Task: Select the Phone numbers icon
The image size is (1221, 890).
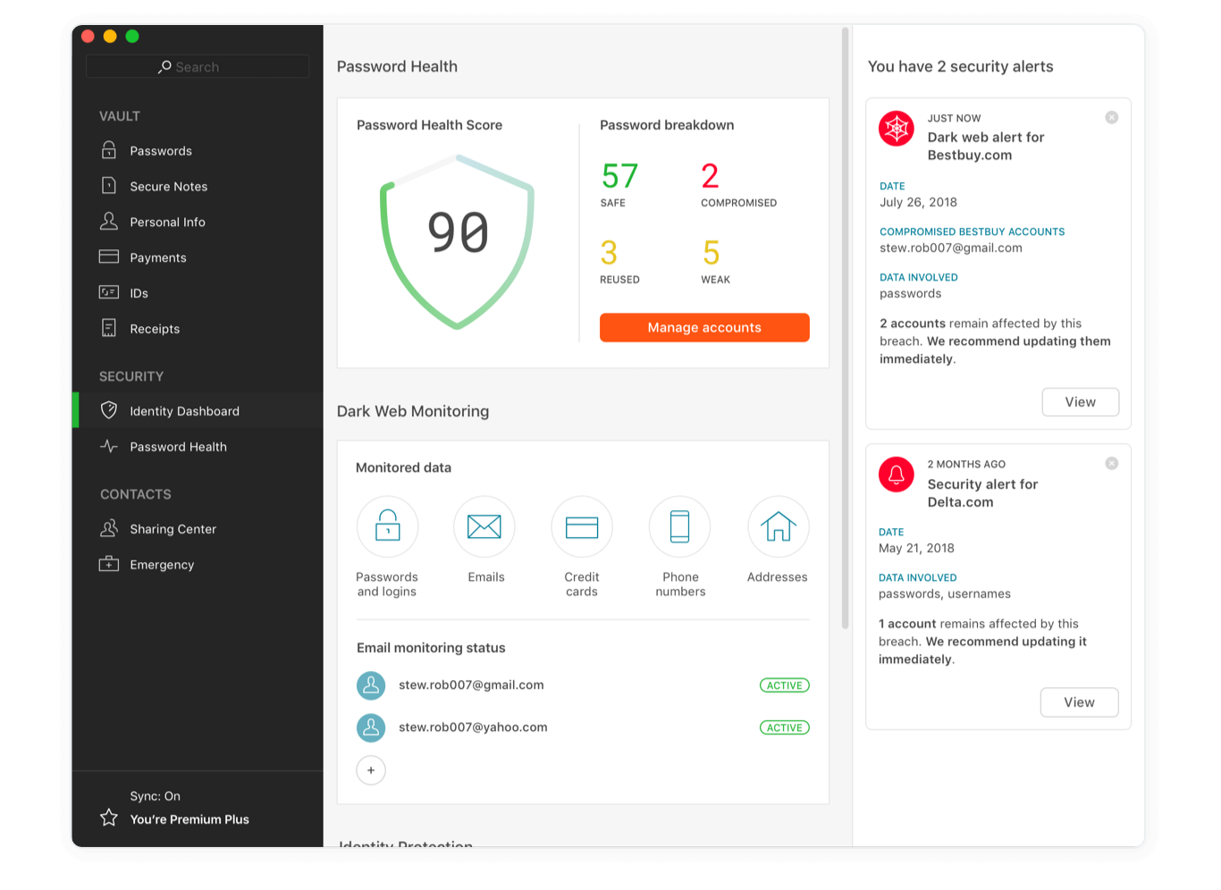Action: (x=679, y=526)
